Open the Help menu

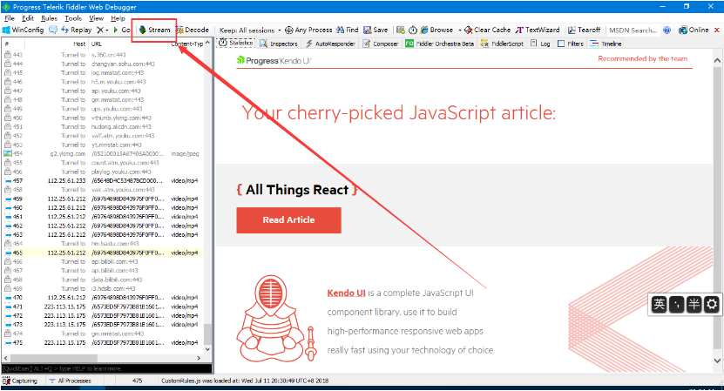[x=118, y=18]
